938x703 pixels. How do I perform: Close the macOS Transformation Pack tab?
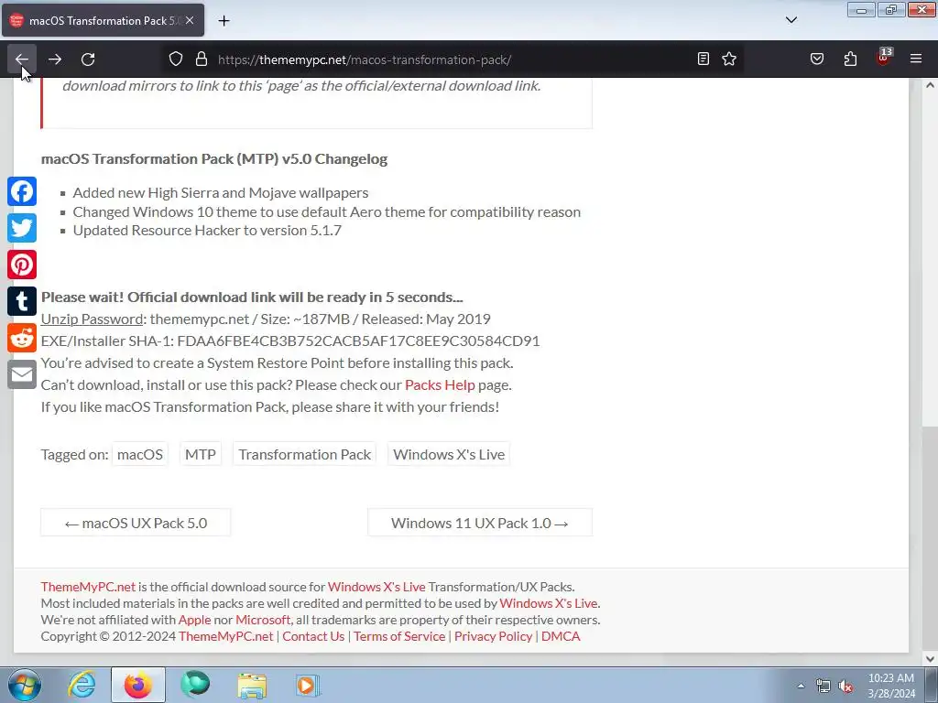tap(190, 20)
